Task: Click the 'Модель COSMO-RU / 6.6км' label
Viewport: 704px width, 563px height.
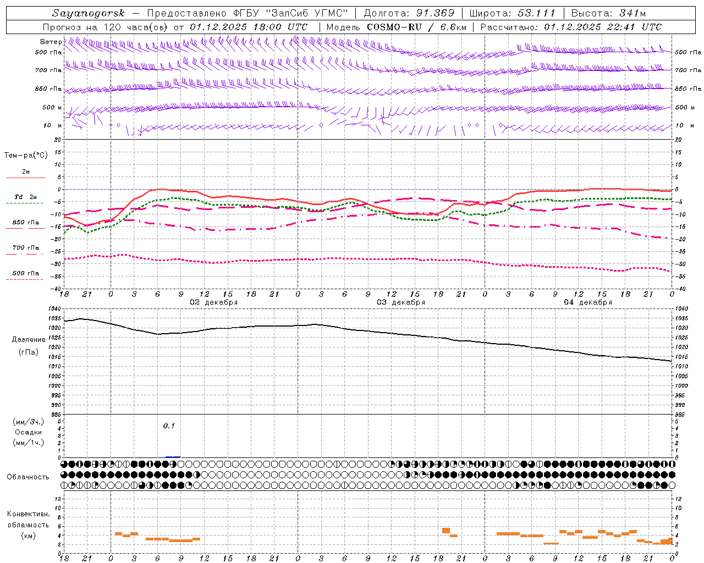Action: coord(396,27)
